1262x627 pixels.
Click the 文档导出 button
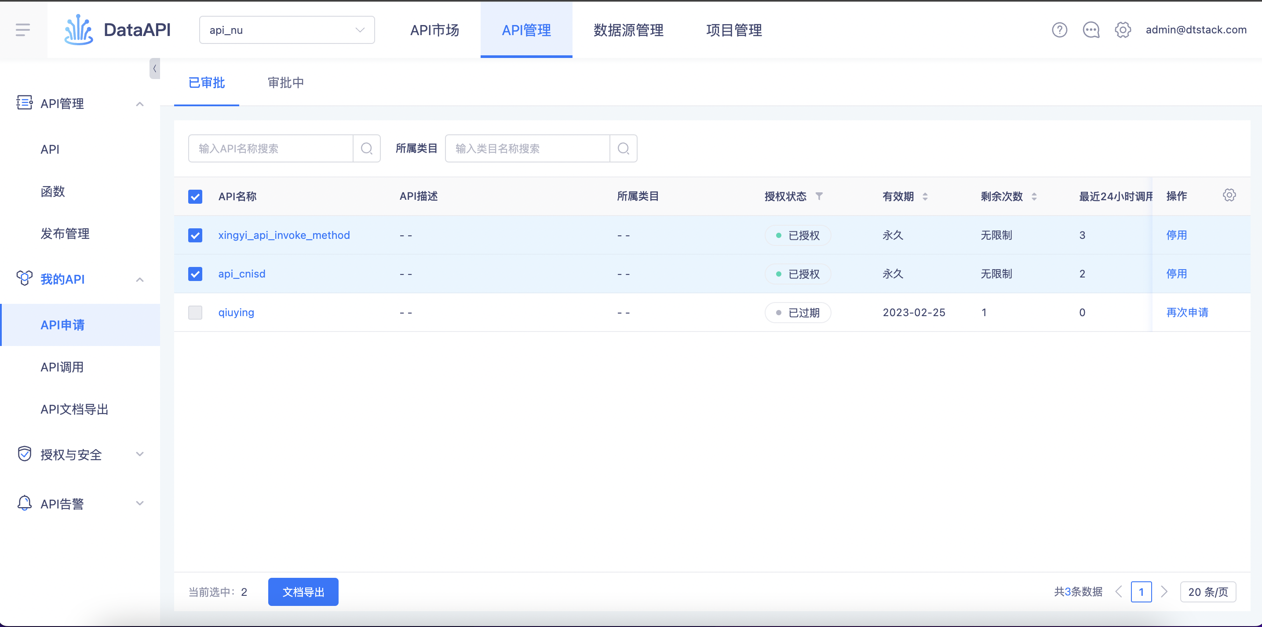303,592
